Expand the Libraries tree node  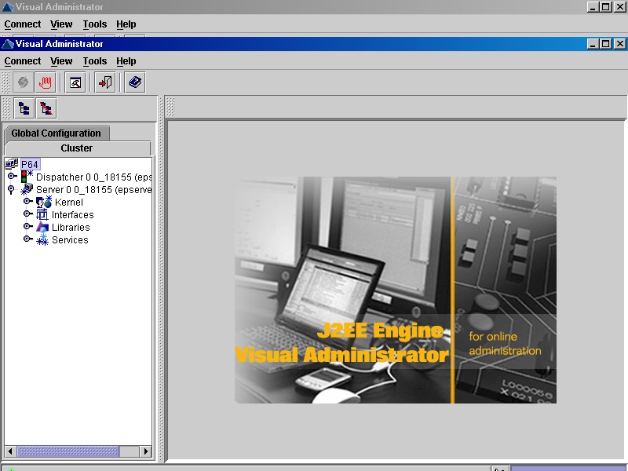tap(27, 226)
